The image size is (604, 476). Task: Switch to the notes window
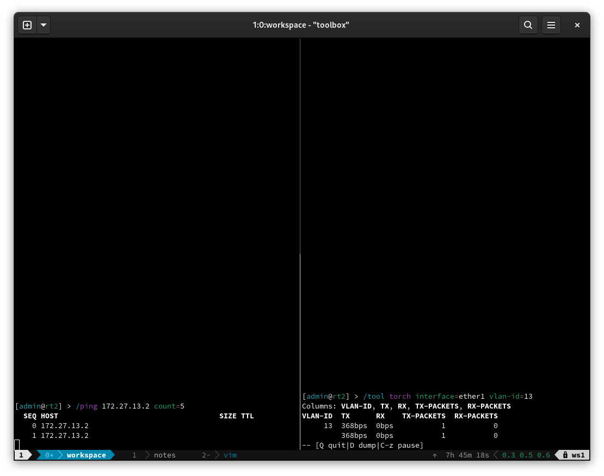tap(164, 455)
